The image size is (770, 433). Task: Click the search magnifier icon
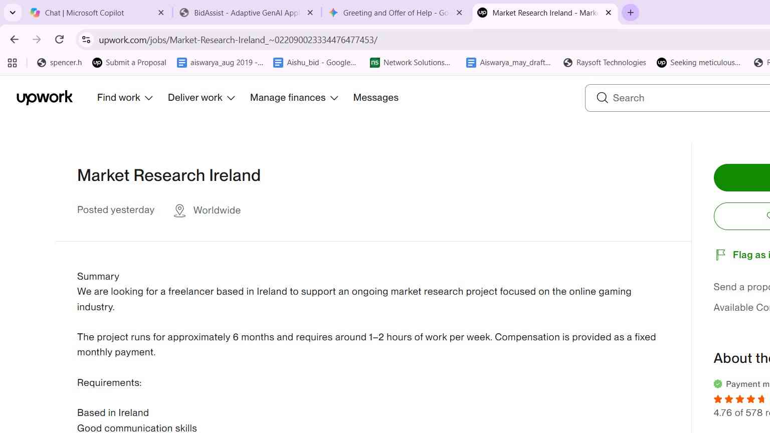coord(602,98)
